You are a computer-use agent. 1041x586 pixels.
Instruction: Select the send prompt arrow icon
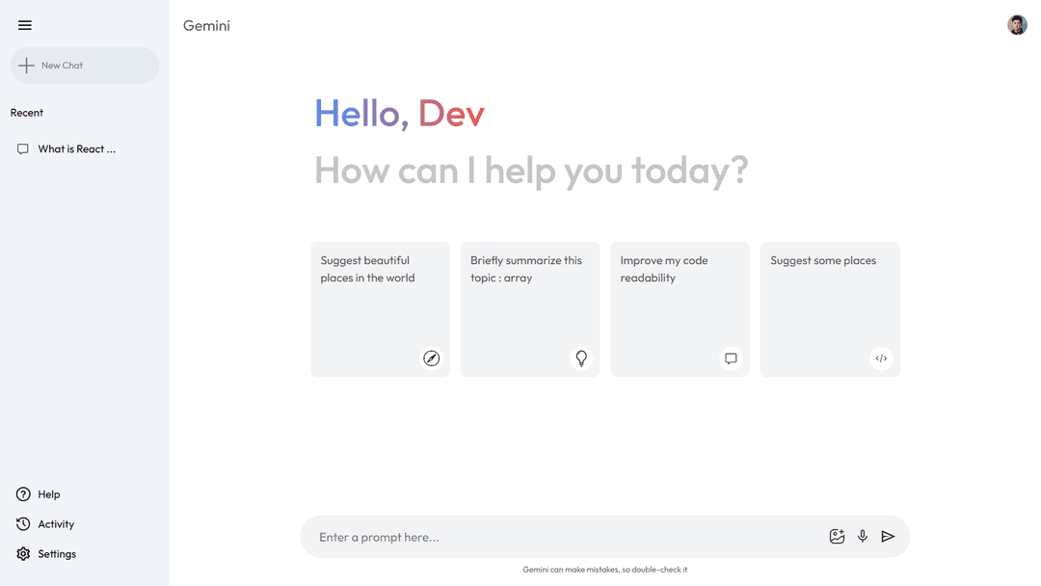[888, 536]
